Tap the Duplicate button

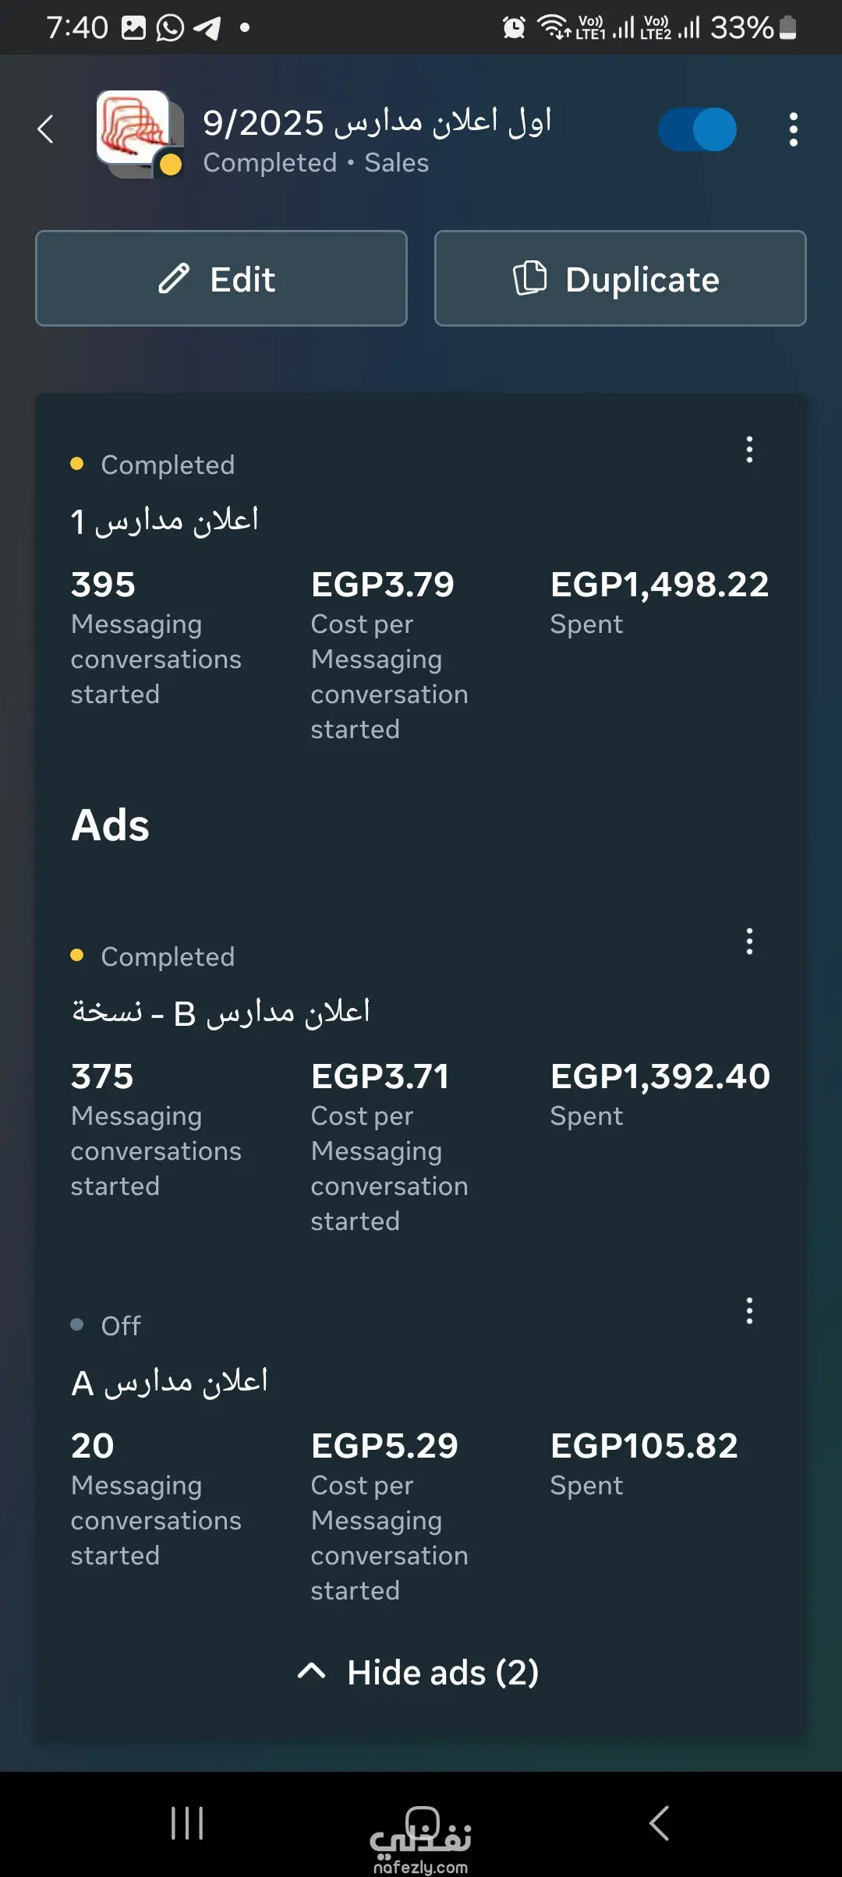[x=620, y=278]
